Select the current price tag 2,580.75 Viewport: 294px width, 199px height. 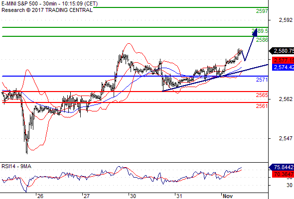tap(282, 51)
